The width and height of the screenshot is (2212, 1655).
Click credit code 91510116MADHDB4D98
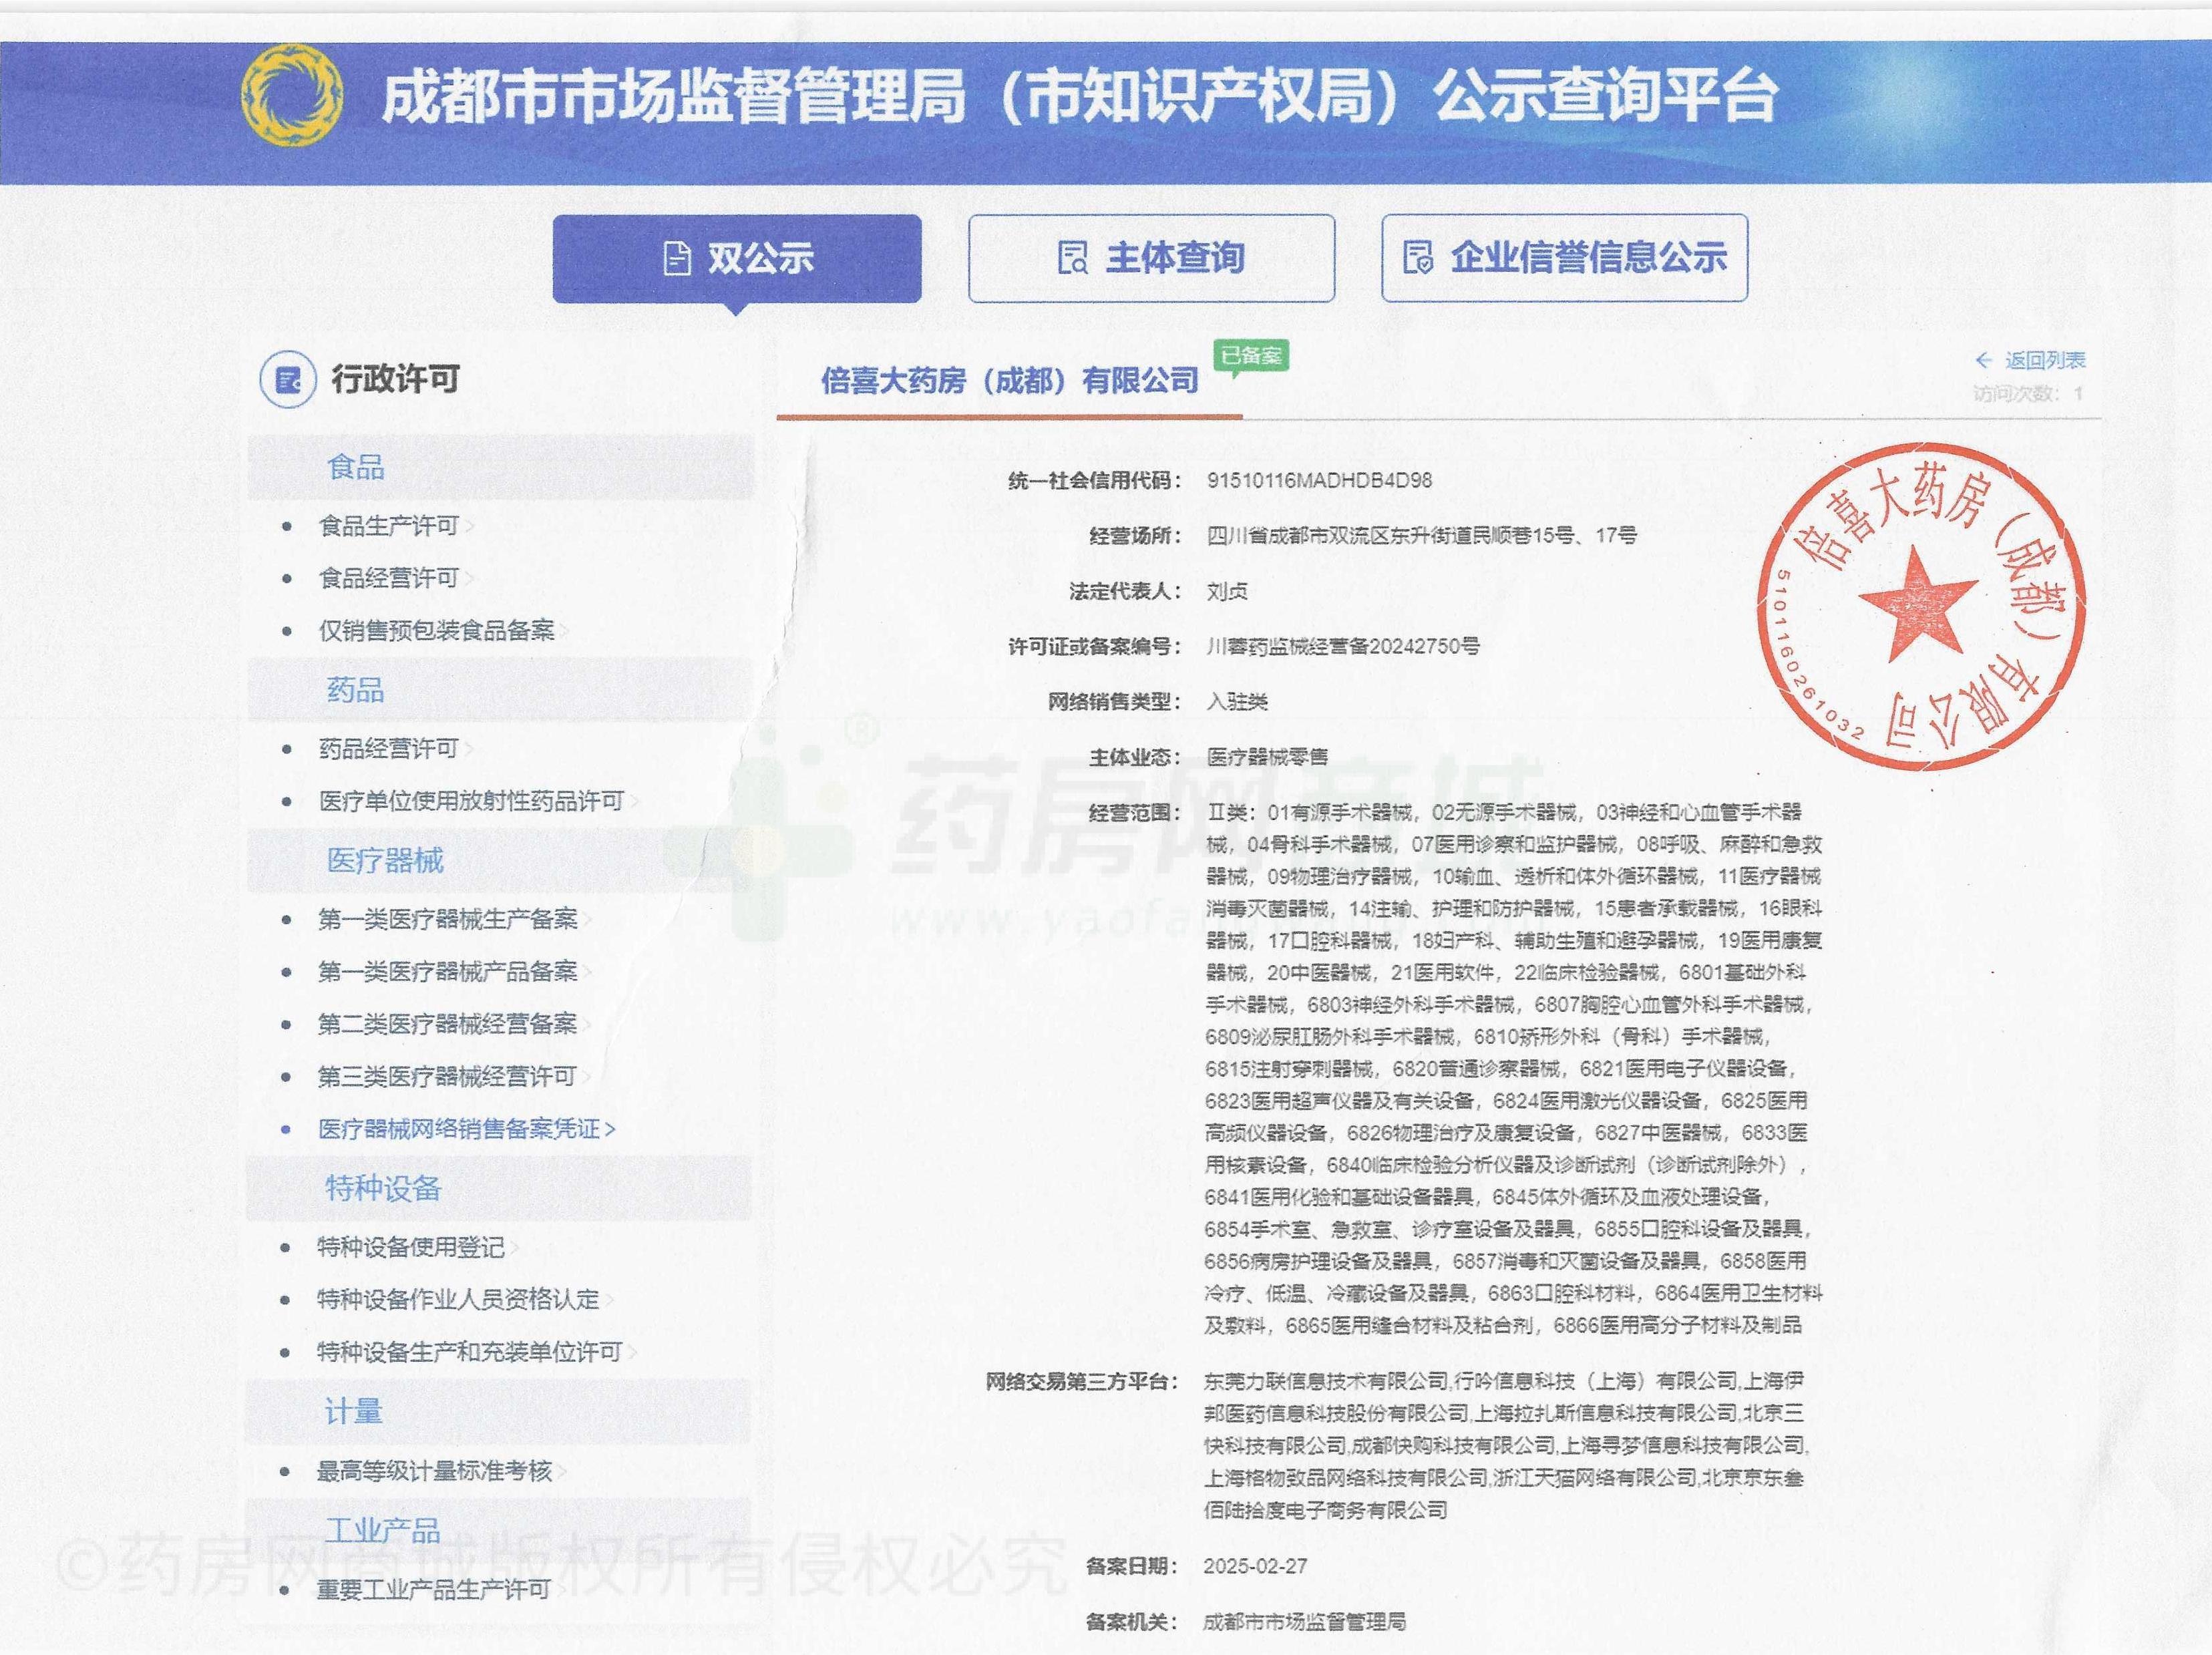1319,480
